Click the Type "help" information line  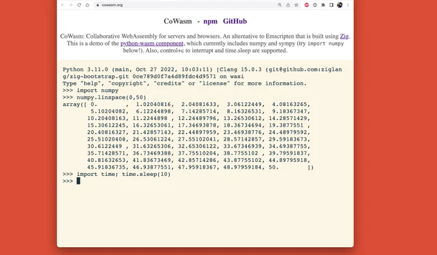click(184, 84)
